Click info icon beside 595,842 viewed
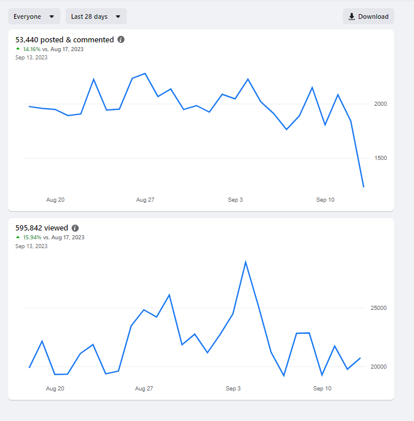The width and height of the screenshot is (414, 421). tap(75, 228)
